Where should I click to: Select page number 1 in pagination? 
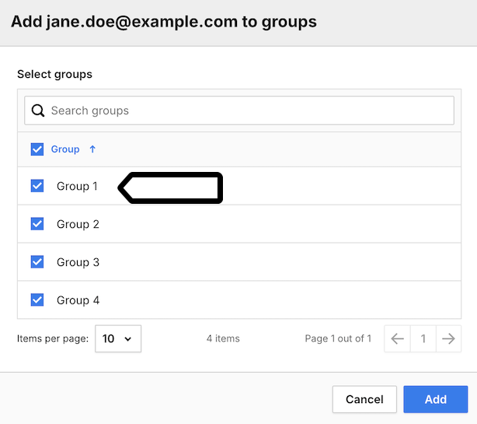(423, 338)
